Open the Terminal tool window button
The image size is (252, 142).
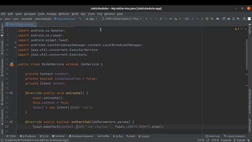(58, 136)
